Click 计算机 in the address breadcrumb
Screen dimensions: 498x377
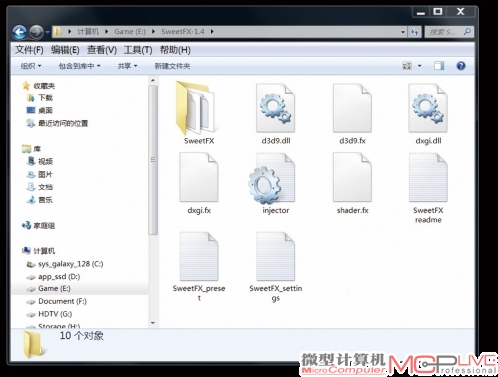(88, 32)
